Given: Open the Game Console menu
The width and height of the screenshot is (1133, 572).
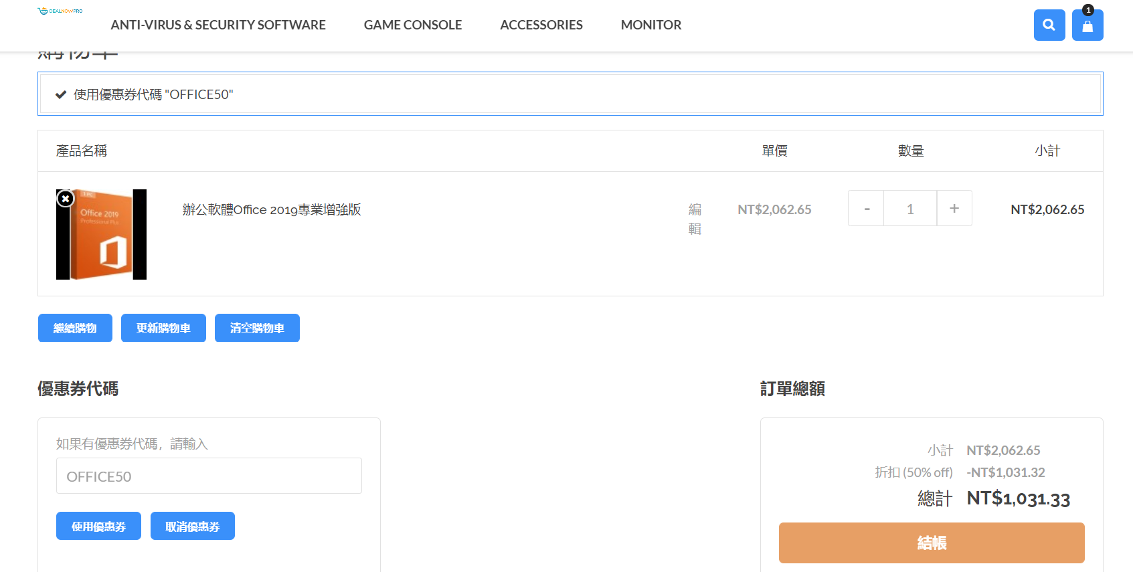Looking at the screenshot, I should tap(413, 25).
